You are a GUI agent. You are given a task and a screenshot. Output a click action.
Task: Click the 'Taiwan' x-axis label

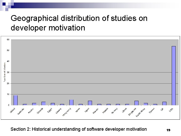pyautogui.click(x=152, y=111)
